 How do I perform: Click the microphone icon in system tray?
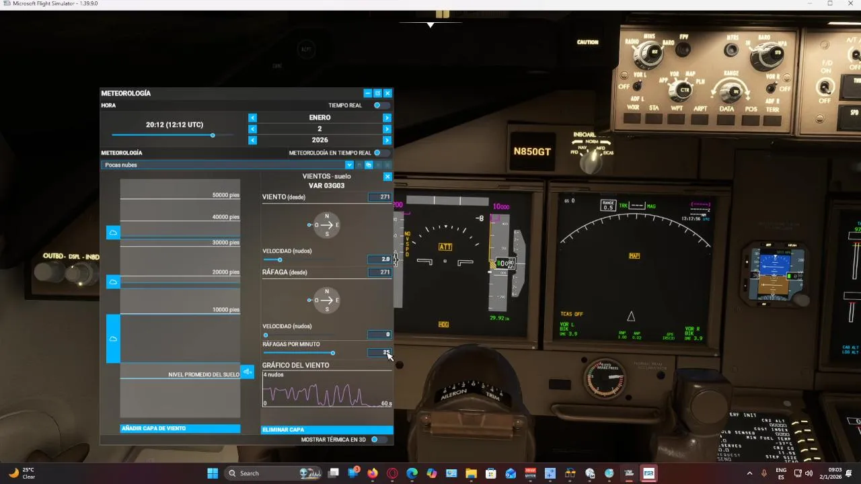(764, 473)
